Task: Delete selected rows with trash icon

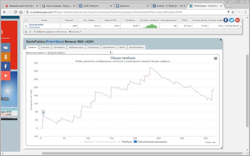Action: point(26,32)
